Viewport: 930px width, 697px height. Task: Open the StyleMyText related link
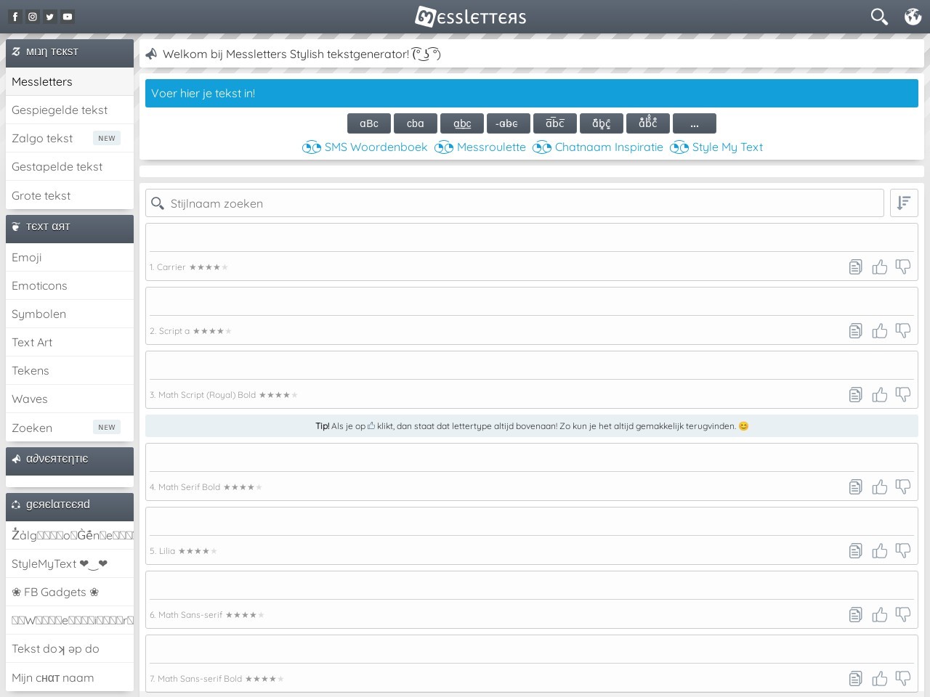pyautogui.click(x=70, y=563)
